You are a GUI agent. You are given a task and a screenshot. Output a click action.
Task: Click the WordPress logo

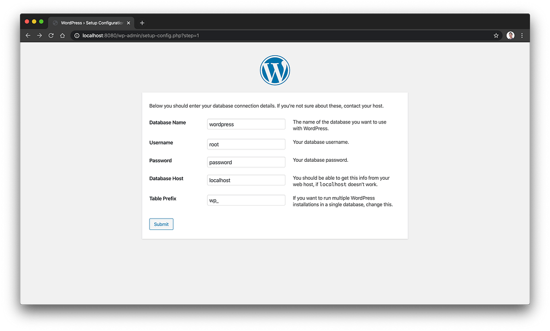275,70
